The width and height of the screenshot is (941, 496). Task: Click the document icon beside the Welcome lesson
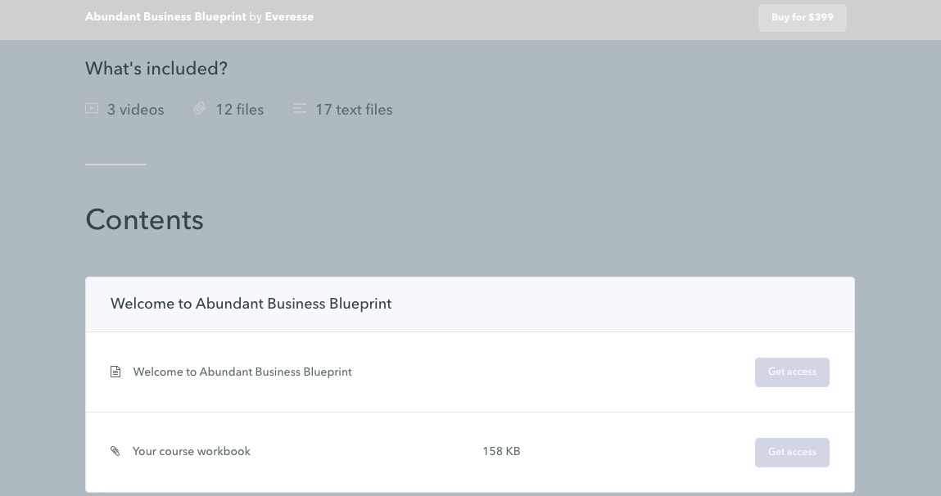tap(115, 371)
